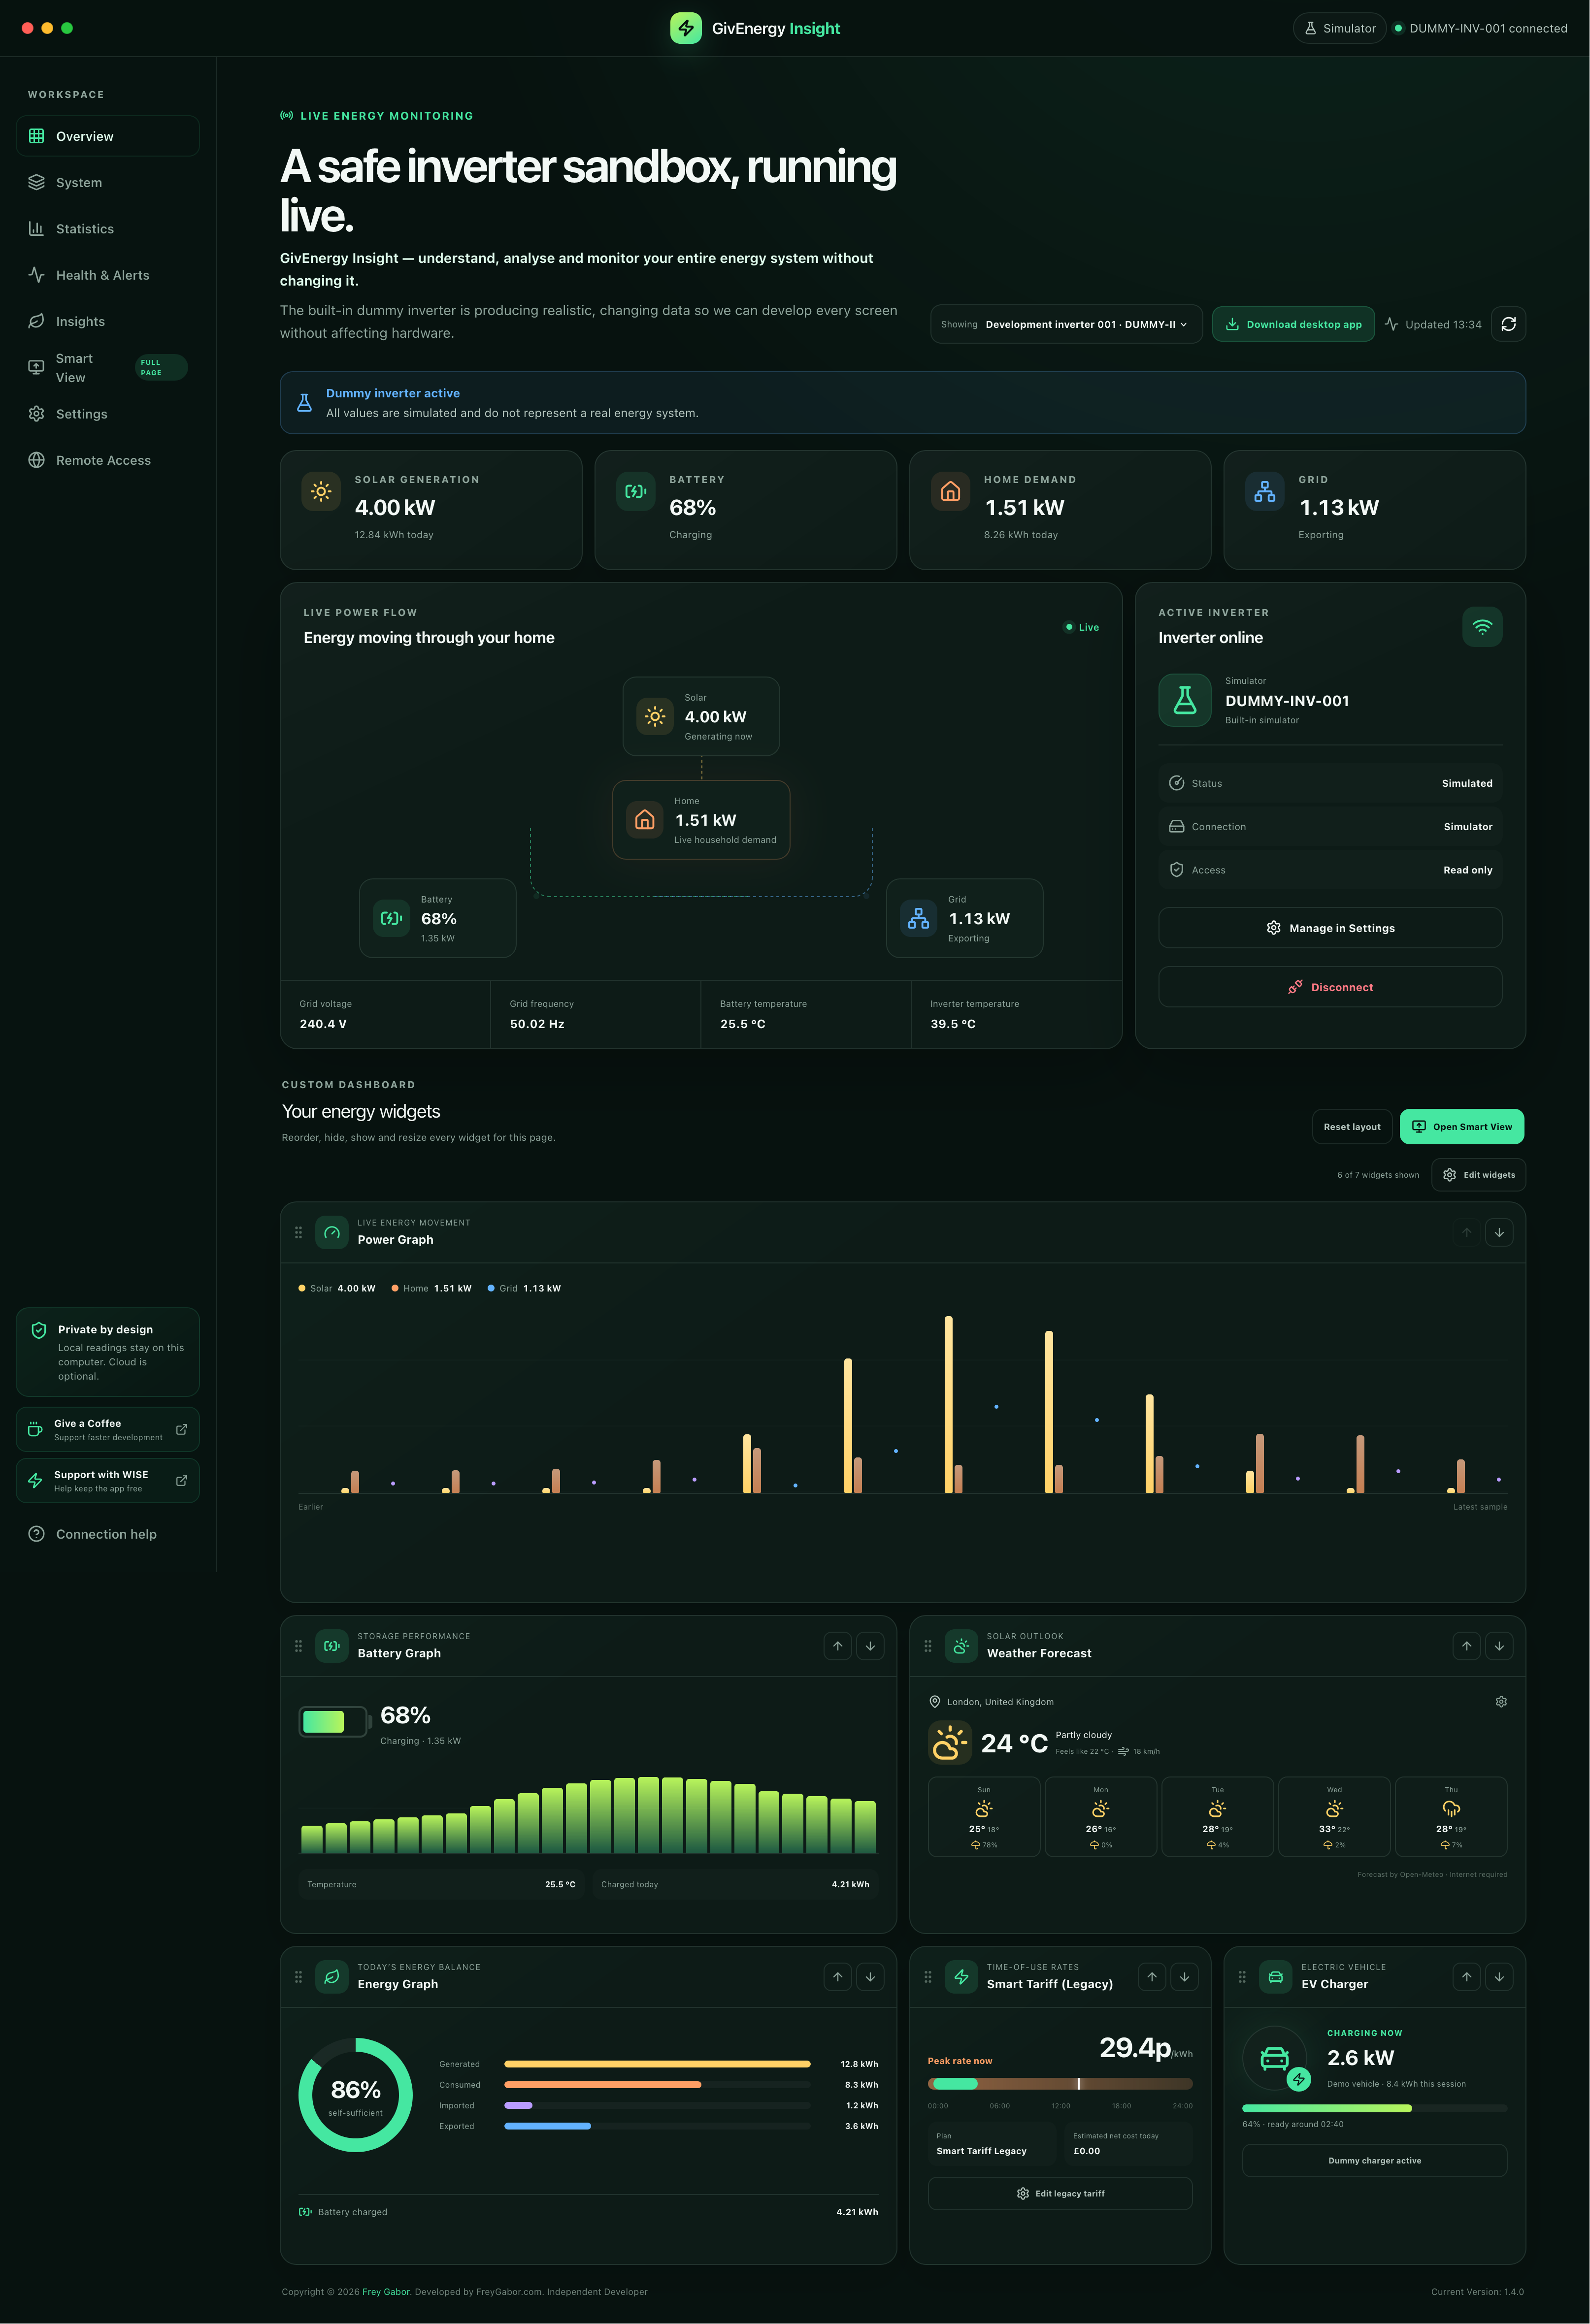The width and height of the screenshot is (1590, 2324).
Task: Move Smart Tariff widget up
Action: 1152,1977
